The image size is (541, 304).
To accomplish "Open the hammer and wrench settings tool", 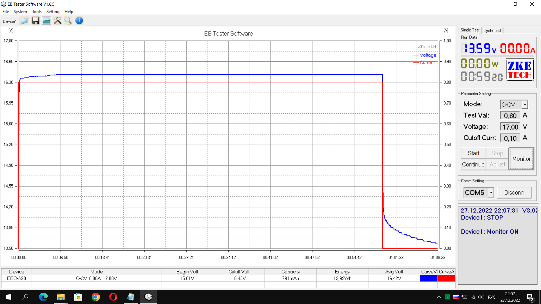I will (x=57, y=21).
